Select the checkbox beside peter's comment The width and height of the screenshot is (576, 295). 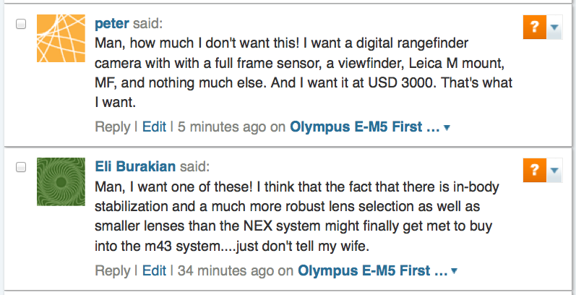(x=21, y=24)
